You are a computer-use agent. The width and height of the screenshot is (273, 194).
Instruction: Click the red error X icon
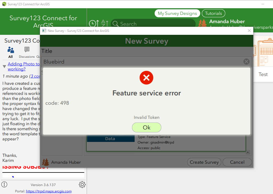[x=146, y=78]
